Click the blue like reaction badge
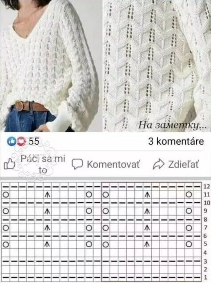The width and height of the screenshot is (211, 283). (x=11, y=141)
